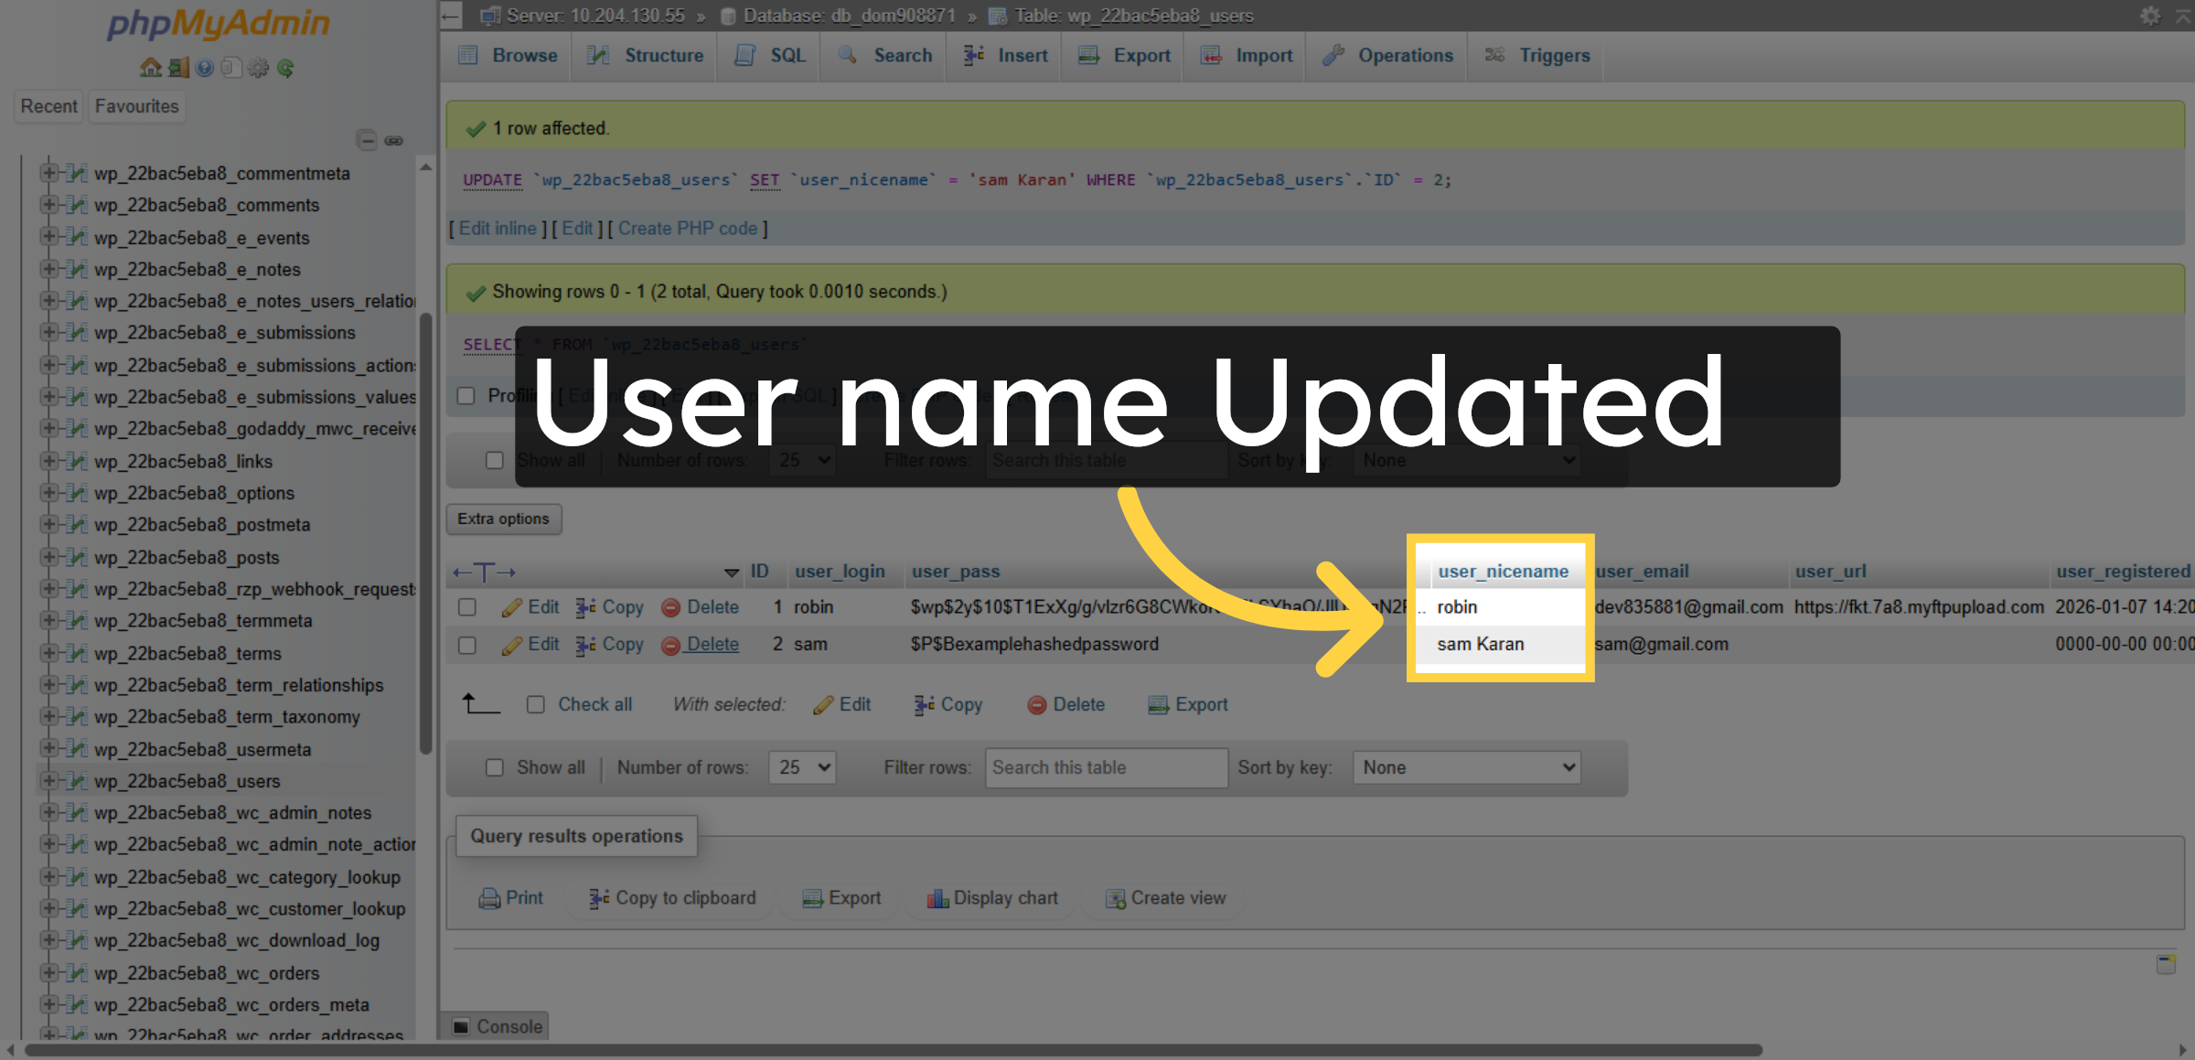
Task: Click the Display chart icon
Action: (937, 898)
